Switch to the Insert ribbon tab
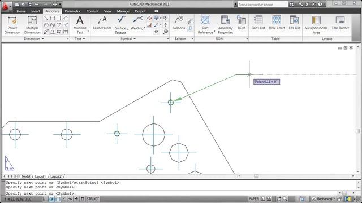The height and width of the screenshot is (203, 362). 36,11
